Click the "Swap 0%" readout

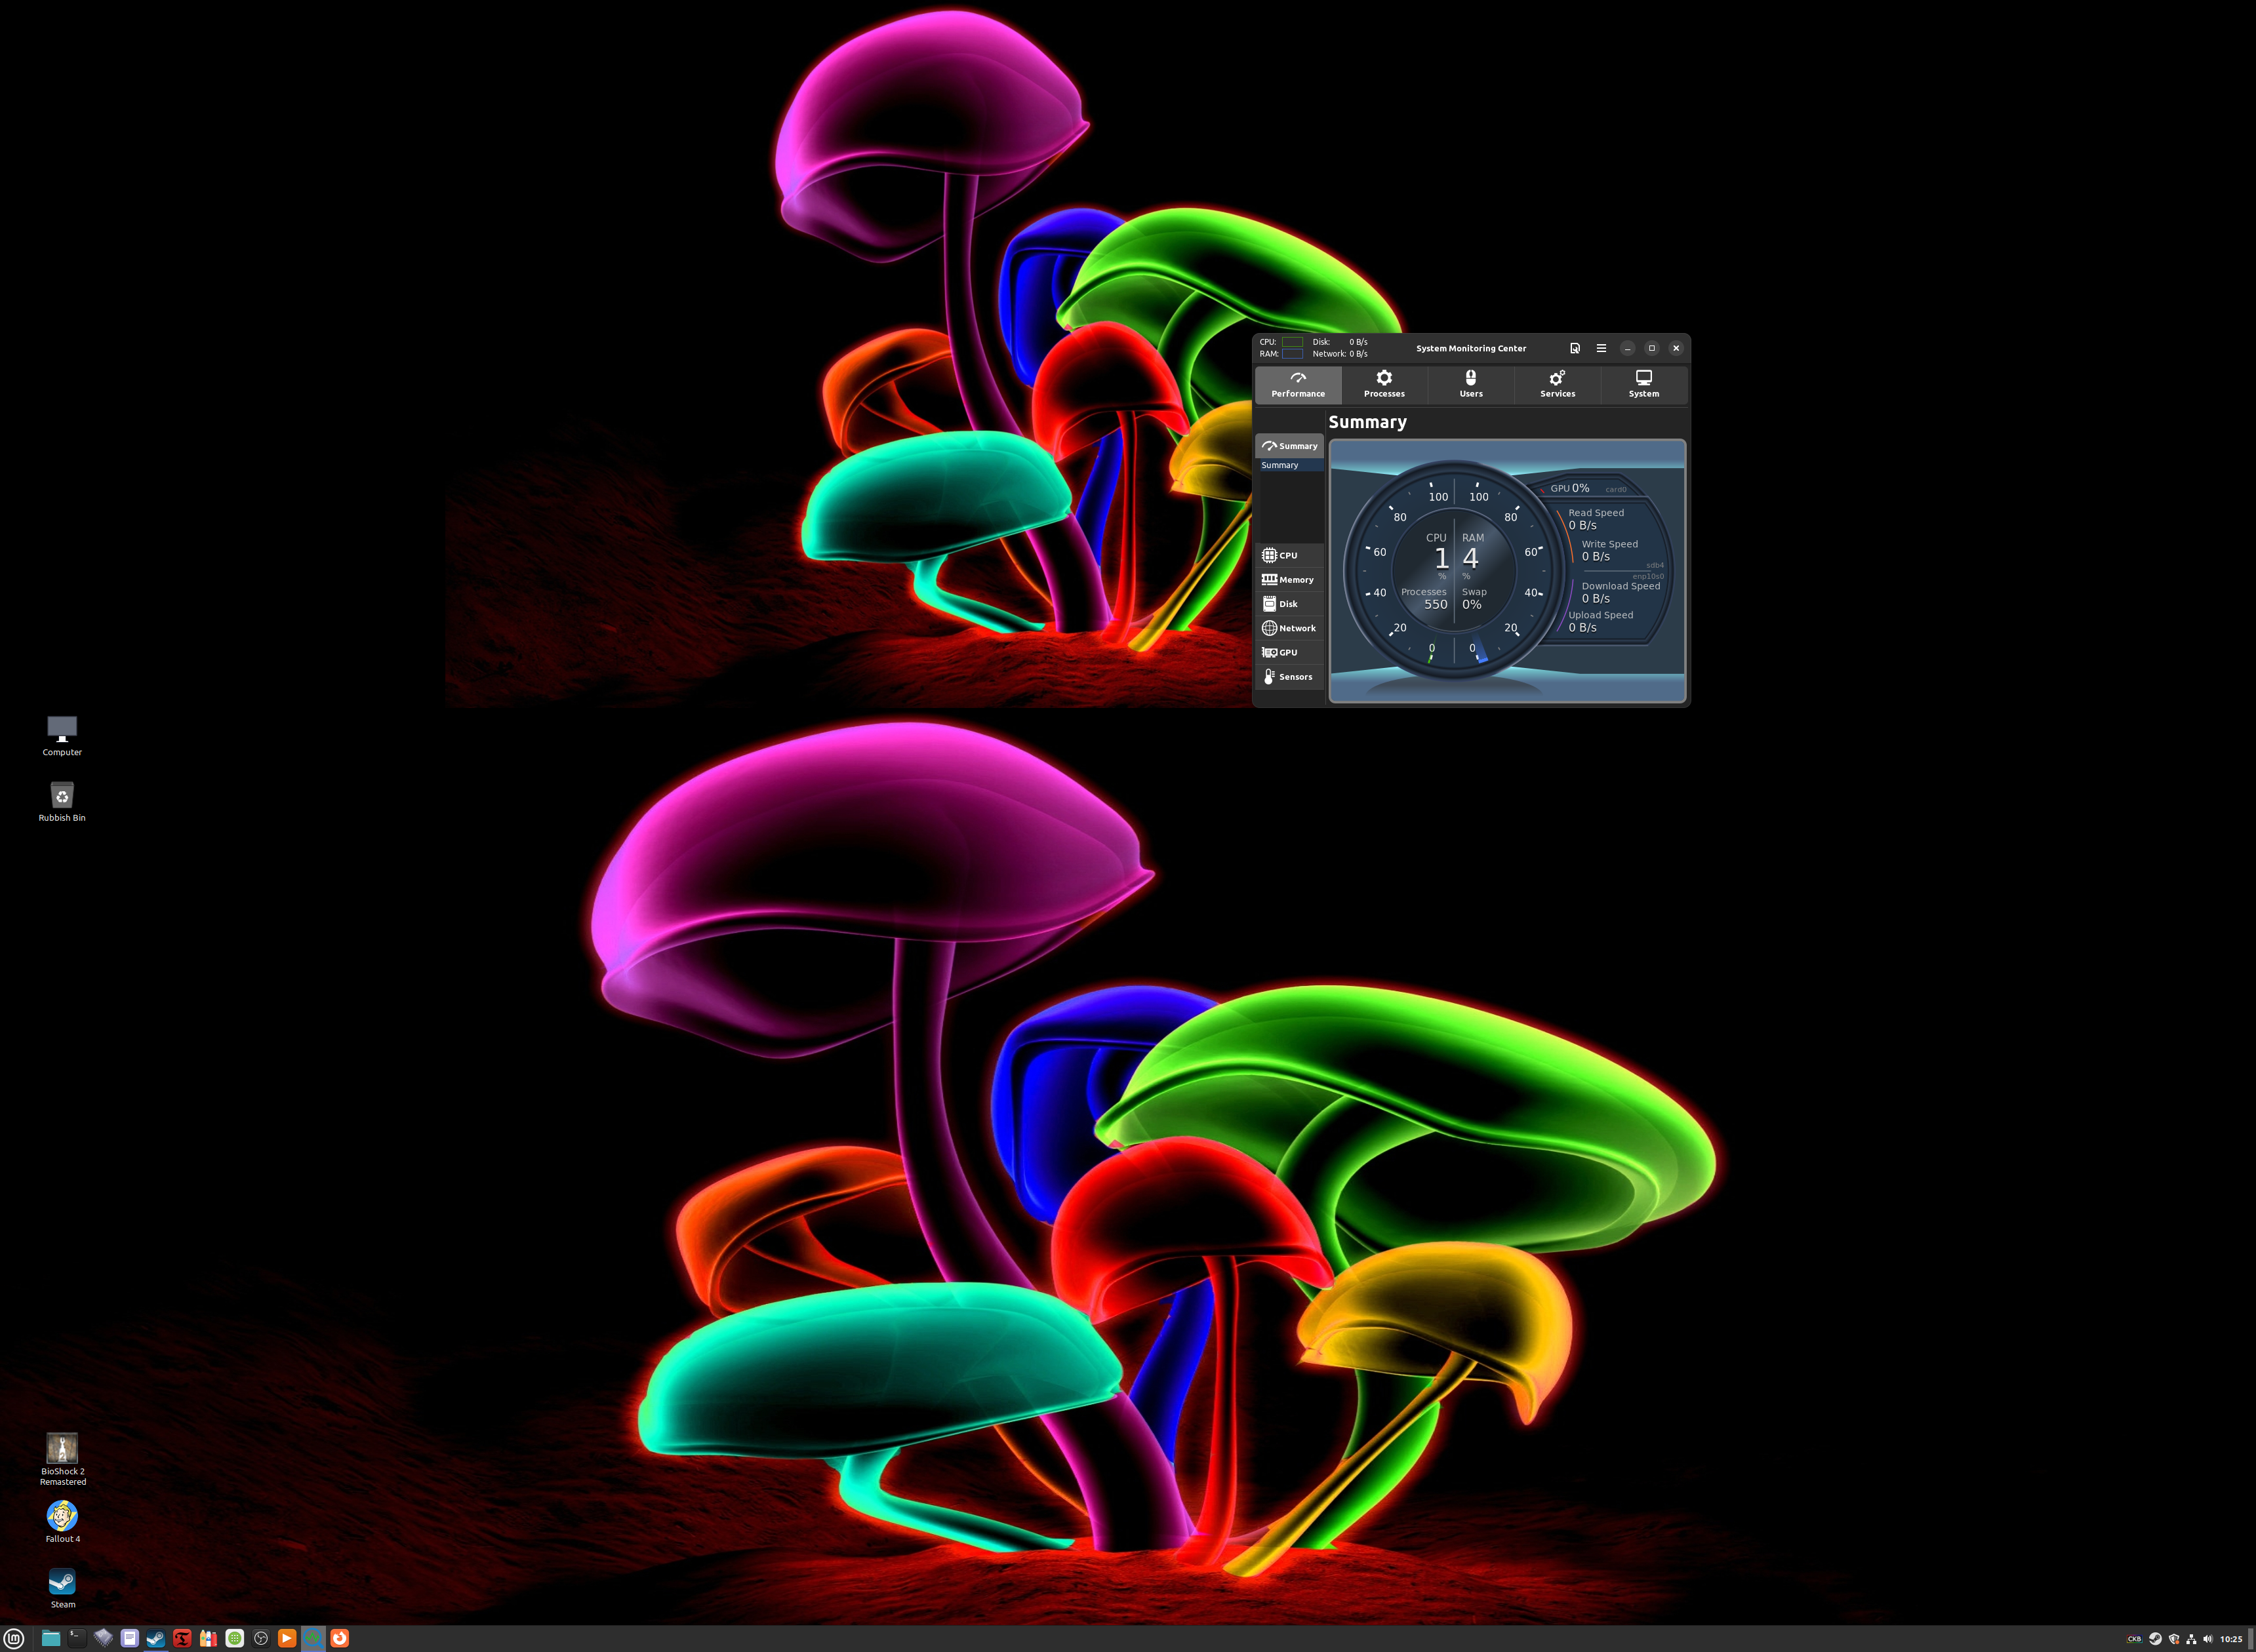(x=1474, y=598)
